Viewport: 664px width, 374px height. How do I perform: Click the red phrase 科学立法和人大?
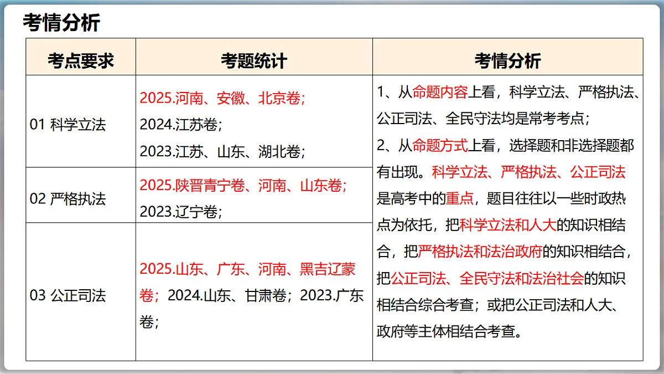pos(508,225)
